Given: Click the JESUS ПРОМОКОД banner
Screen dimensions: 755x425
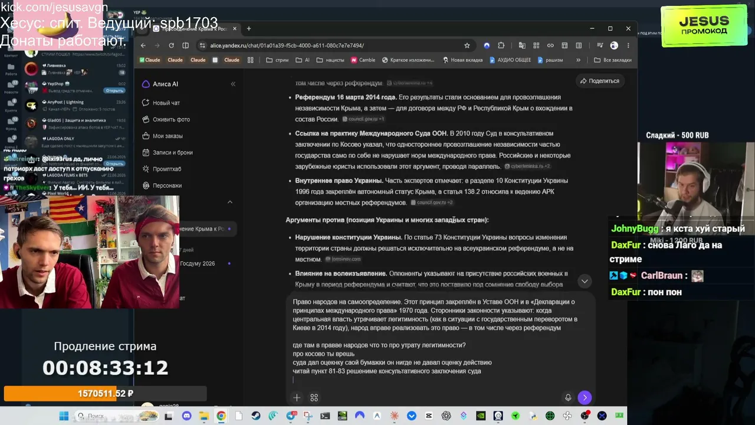Looking at the screenshot, I should point(704,26).
